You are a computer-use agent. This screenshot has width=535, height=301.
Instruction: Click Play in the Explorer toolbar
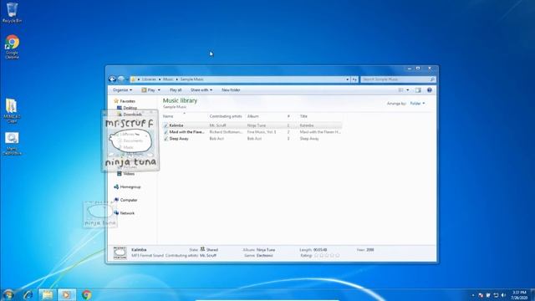148,90
